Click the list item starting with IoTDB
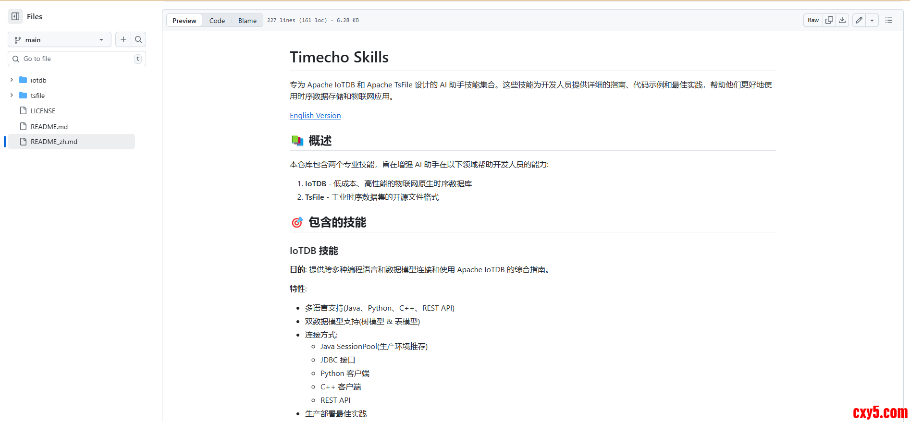This screenshot has width=910, height=422. pos(388,184)
